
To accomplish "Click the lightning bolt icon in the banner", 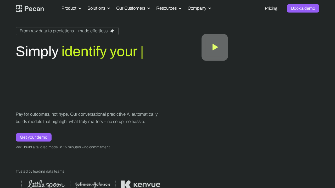I will (x=112, y=31).
